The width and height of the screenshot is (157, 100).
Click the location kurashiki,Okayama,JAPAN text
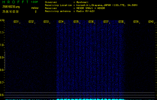(94, 5)
